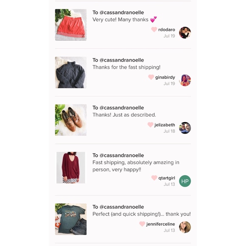Tap the pink heart beside rdodaro

(x=154, y=29)
